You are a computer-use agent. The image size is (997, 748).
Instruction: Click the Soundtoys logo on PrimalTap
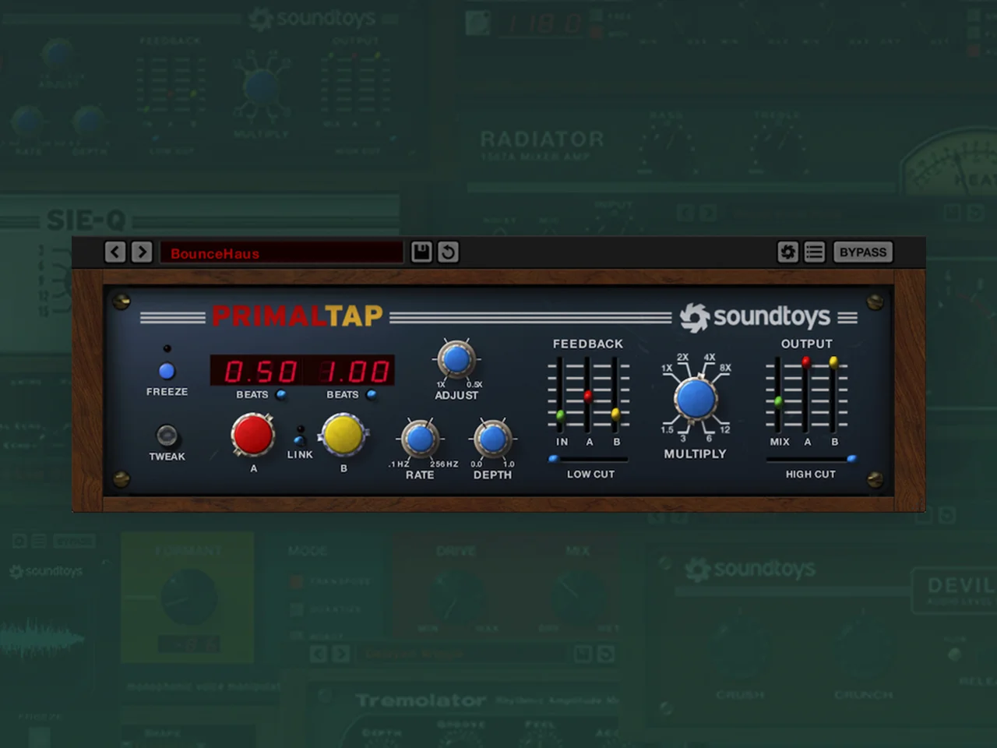tap(755, 317)
